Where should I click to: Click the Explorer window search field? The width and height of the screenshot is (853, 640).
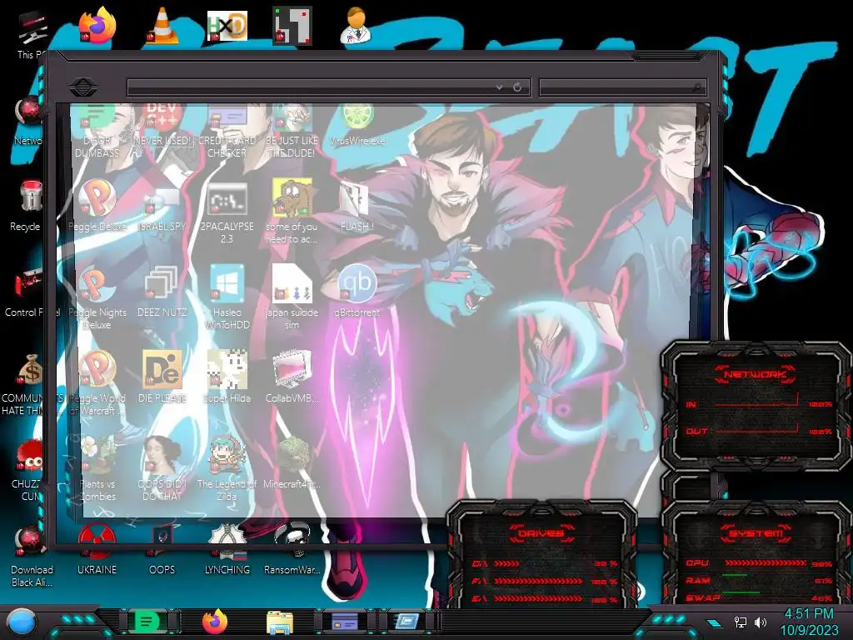(x=623, y=87)
